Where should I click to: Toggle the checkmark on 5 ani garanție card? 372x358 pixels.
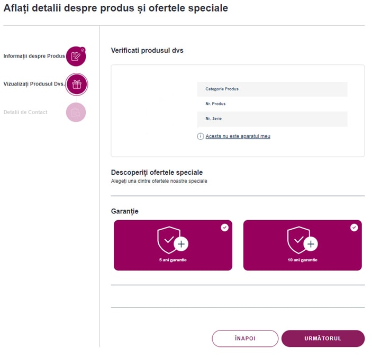tap(225, 228)
